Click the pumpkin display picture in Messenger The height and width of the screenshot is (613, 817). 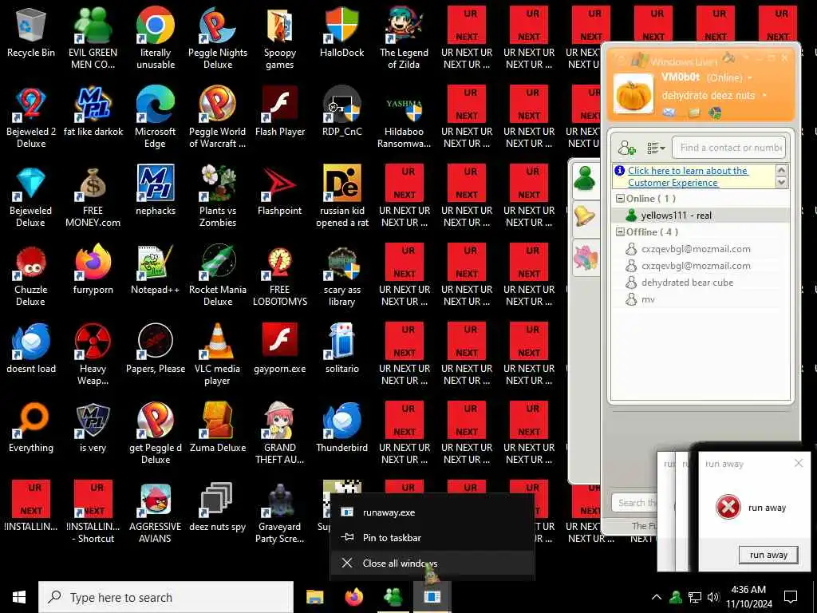(x=633, y=94)
